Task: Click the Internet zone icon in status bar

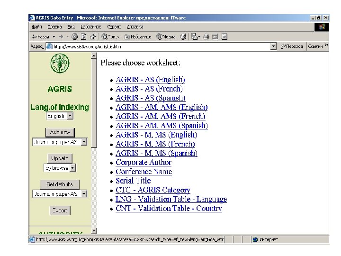Action: coord(255,239)
